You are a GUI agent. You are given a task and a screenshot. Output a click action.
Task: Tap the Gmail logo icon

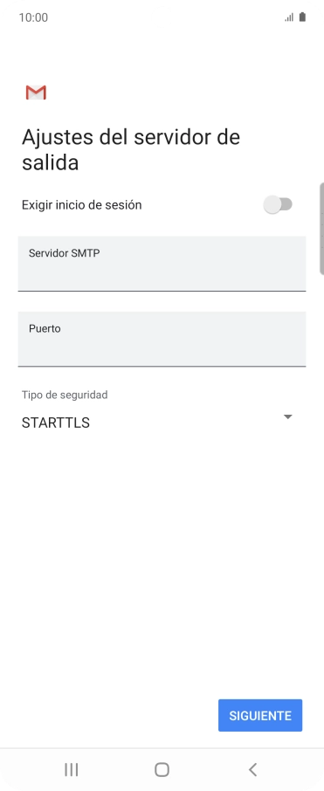pyautogui.click(x=36, y=93)
